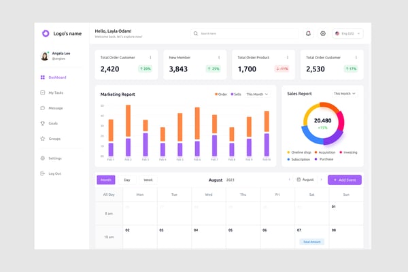Click Angela Lee's avatar photo

coord(45,56)
